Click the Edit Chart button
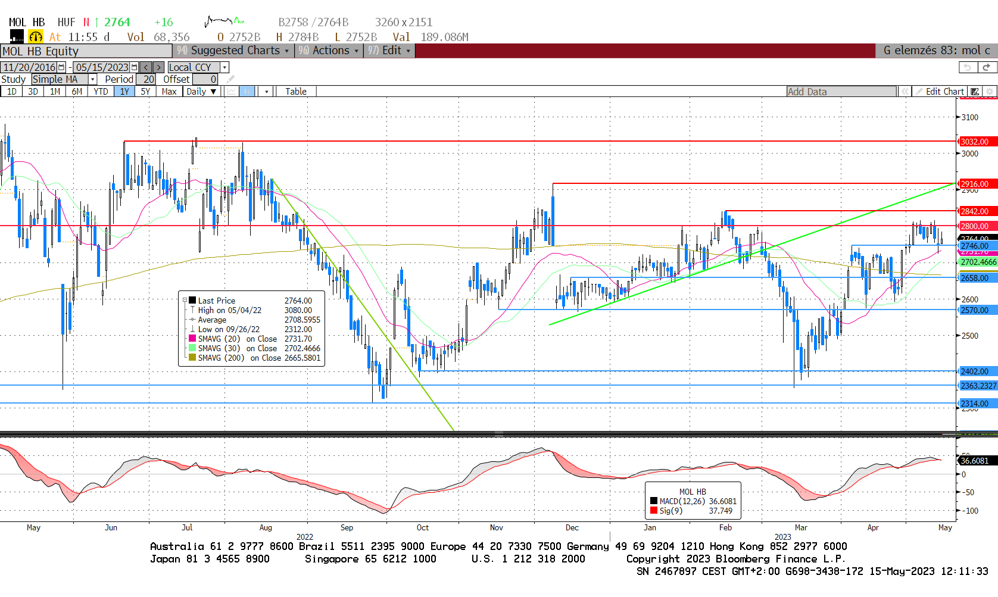The width and height of the screenshot is (998, 597). click(940, 92)
